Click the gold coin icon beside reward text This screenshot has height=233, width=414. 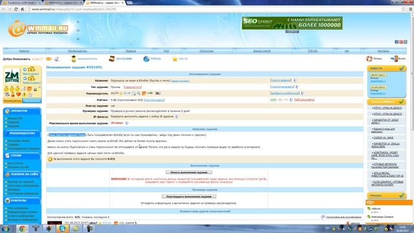(x=50, y=159)
